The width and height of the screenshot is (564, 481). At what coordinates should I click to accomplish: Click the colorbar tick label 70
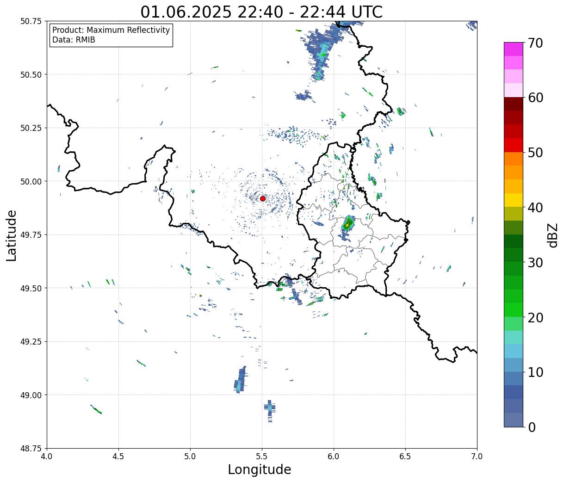pyautogui.click(x=535, y=43)
